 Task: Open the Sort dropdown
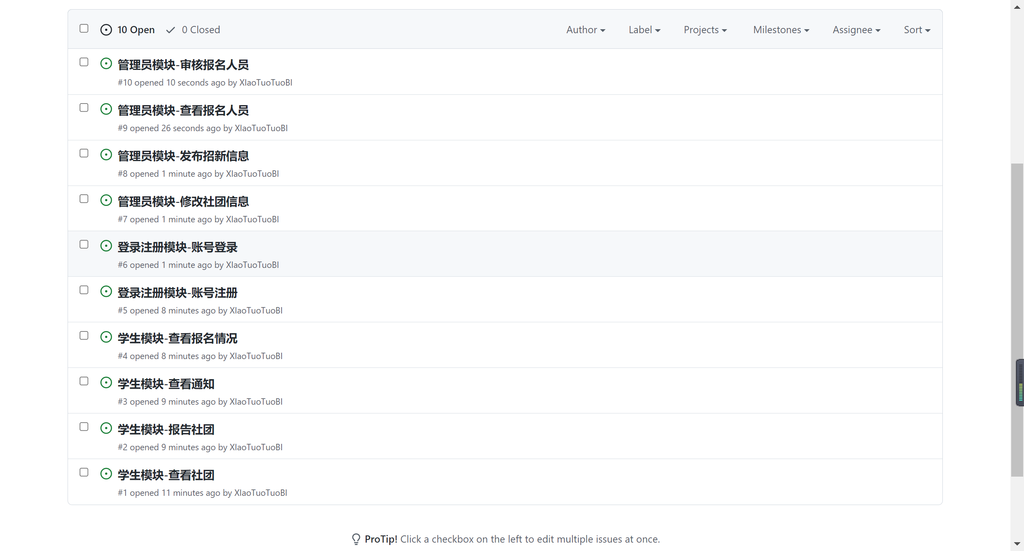coord(917,30)
